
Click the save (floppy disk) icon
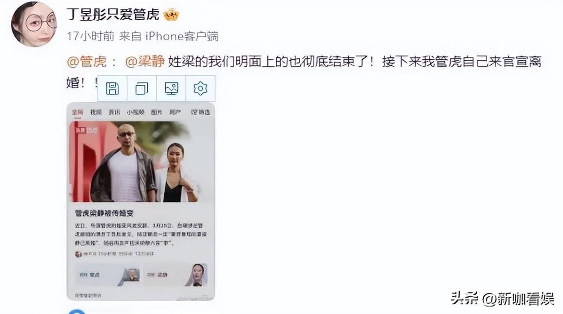(x=113, y=88)
